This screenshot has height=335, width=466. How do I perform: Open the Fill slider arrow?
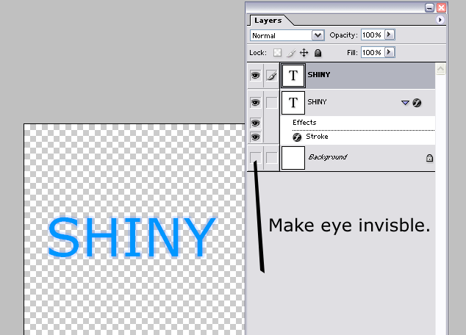click(390, 52)
